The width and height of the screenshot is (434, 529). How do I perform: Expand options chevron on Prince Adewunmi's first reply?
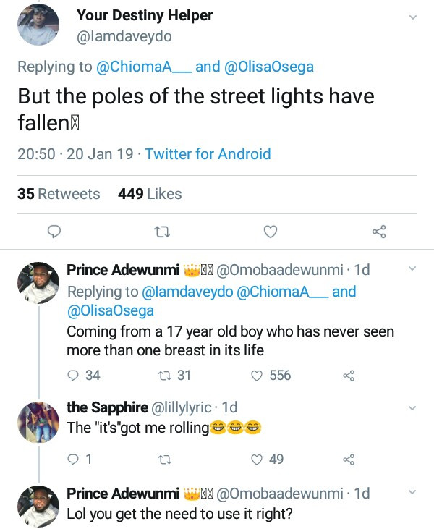point(413,269)
